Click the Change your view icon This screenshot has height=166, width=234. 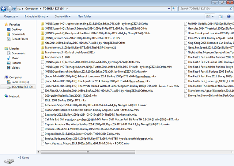[x=208, y=16]
